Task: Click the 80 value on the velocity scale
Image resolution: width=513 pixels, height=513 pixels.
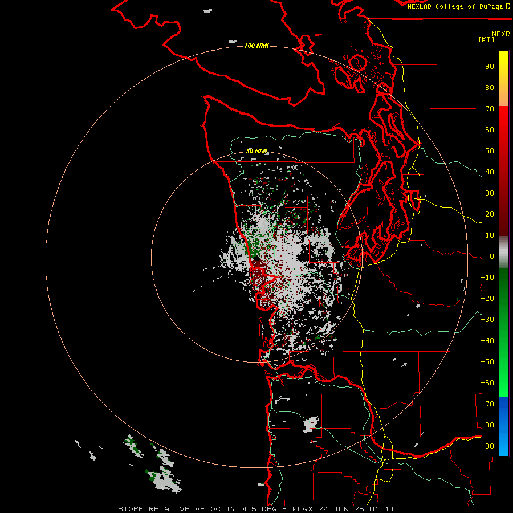Action: coord(490,88)
